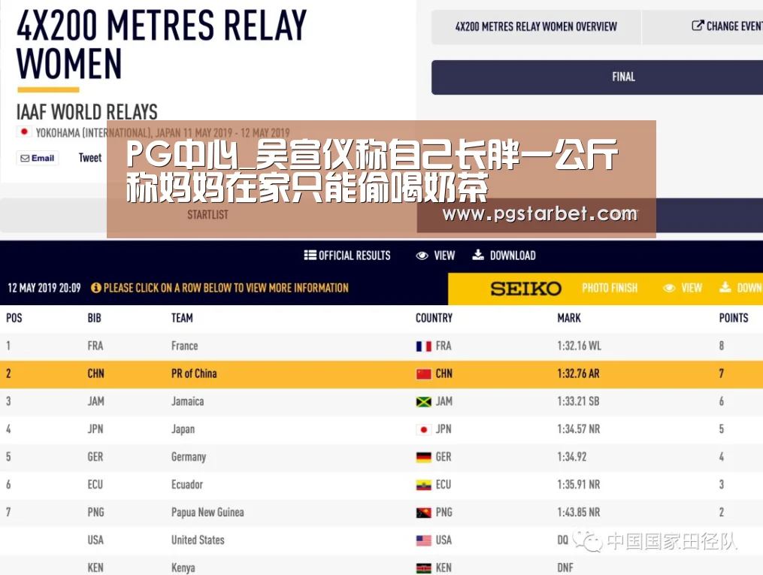Open the France team result row
763x575 pixels.
click(382, 346)
